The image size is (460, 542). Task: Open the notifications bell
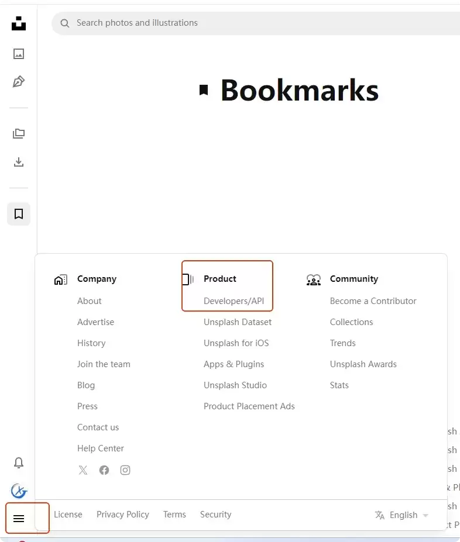pos(19,462)
